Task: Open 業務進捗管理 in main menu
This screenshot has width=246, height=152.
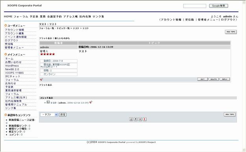Action: pos(13,90)
